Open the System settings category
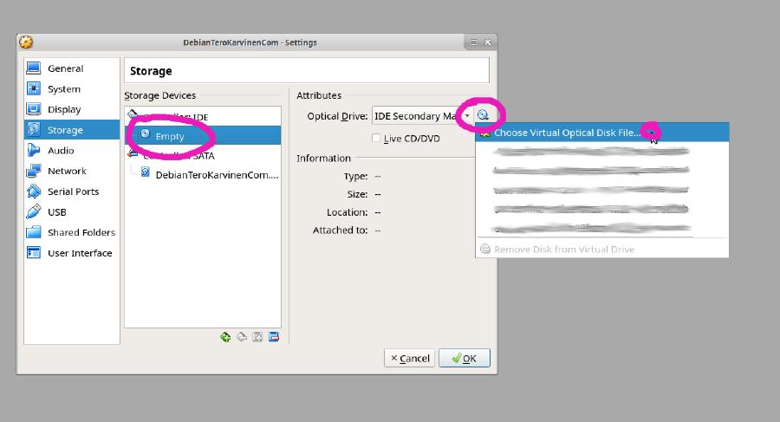The image size is (780, 422). (63, 89)
